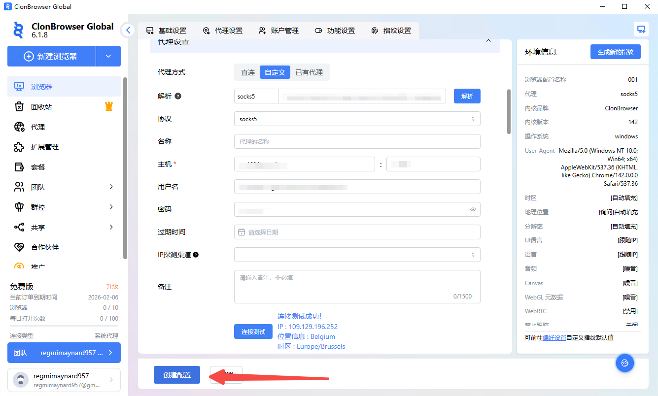Click the Recycle Bin icon in sidebar
The height and width of the screenshot is (396, 658).
(x=19, y=107)
